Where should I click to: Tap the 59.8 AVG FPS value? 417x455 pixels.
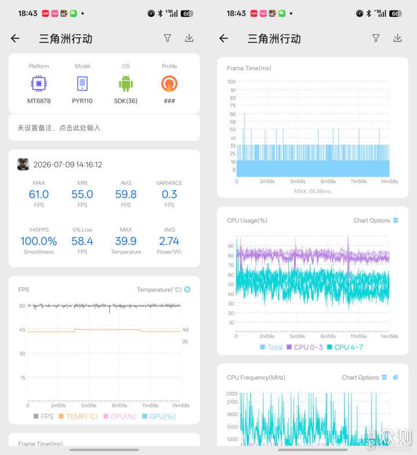click(x=126, y=194)
